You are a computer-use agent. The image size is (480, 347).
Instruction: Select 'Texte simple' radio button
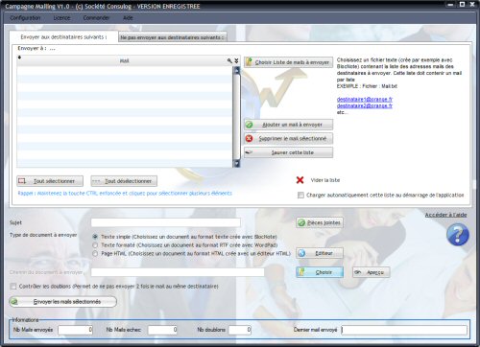click(x=95, y=237)
